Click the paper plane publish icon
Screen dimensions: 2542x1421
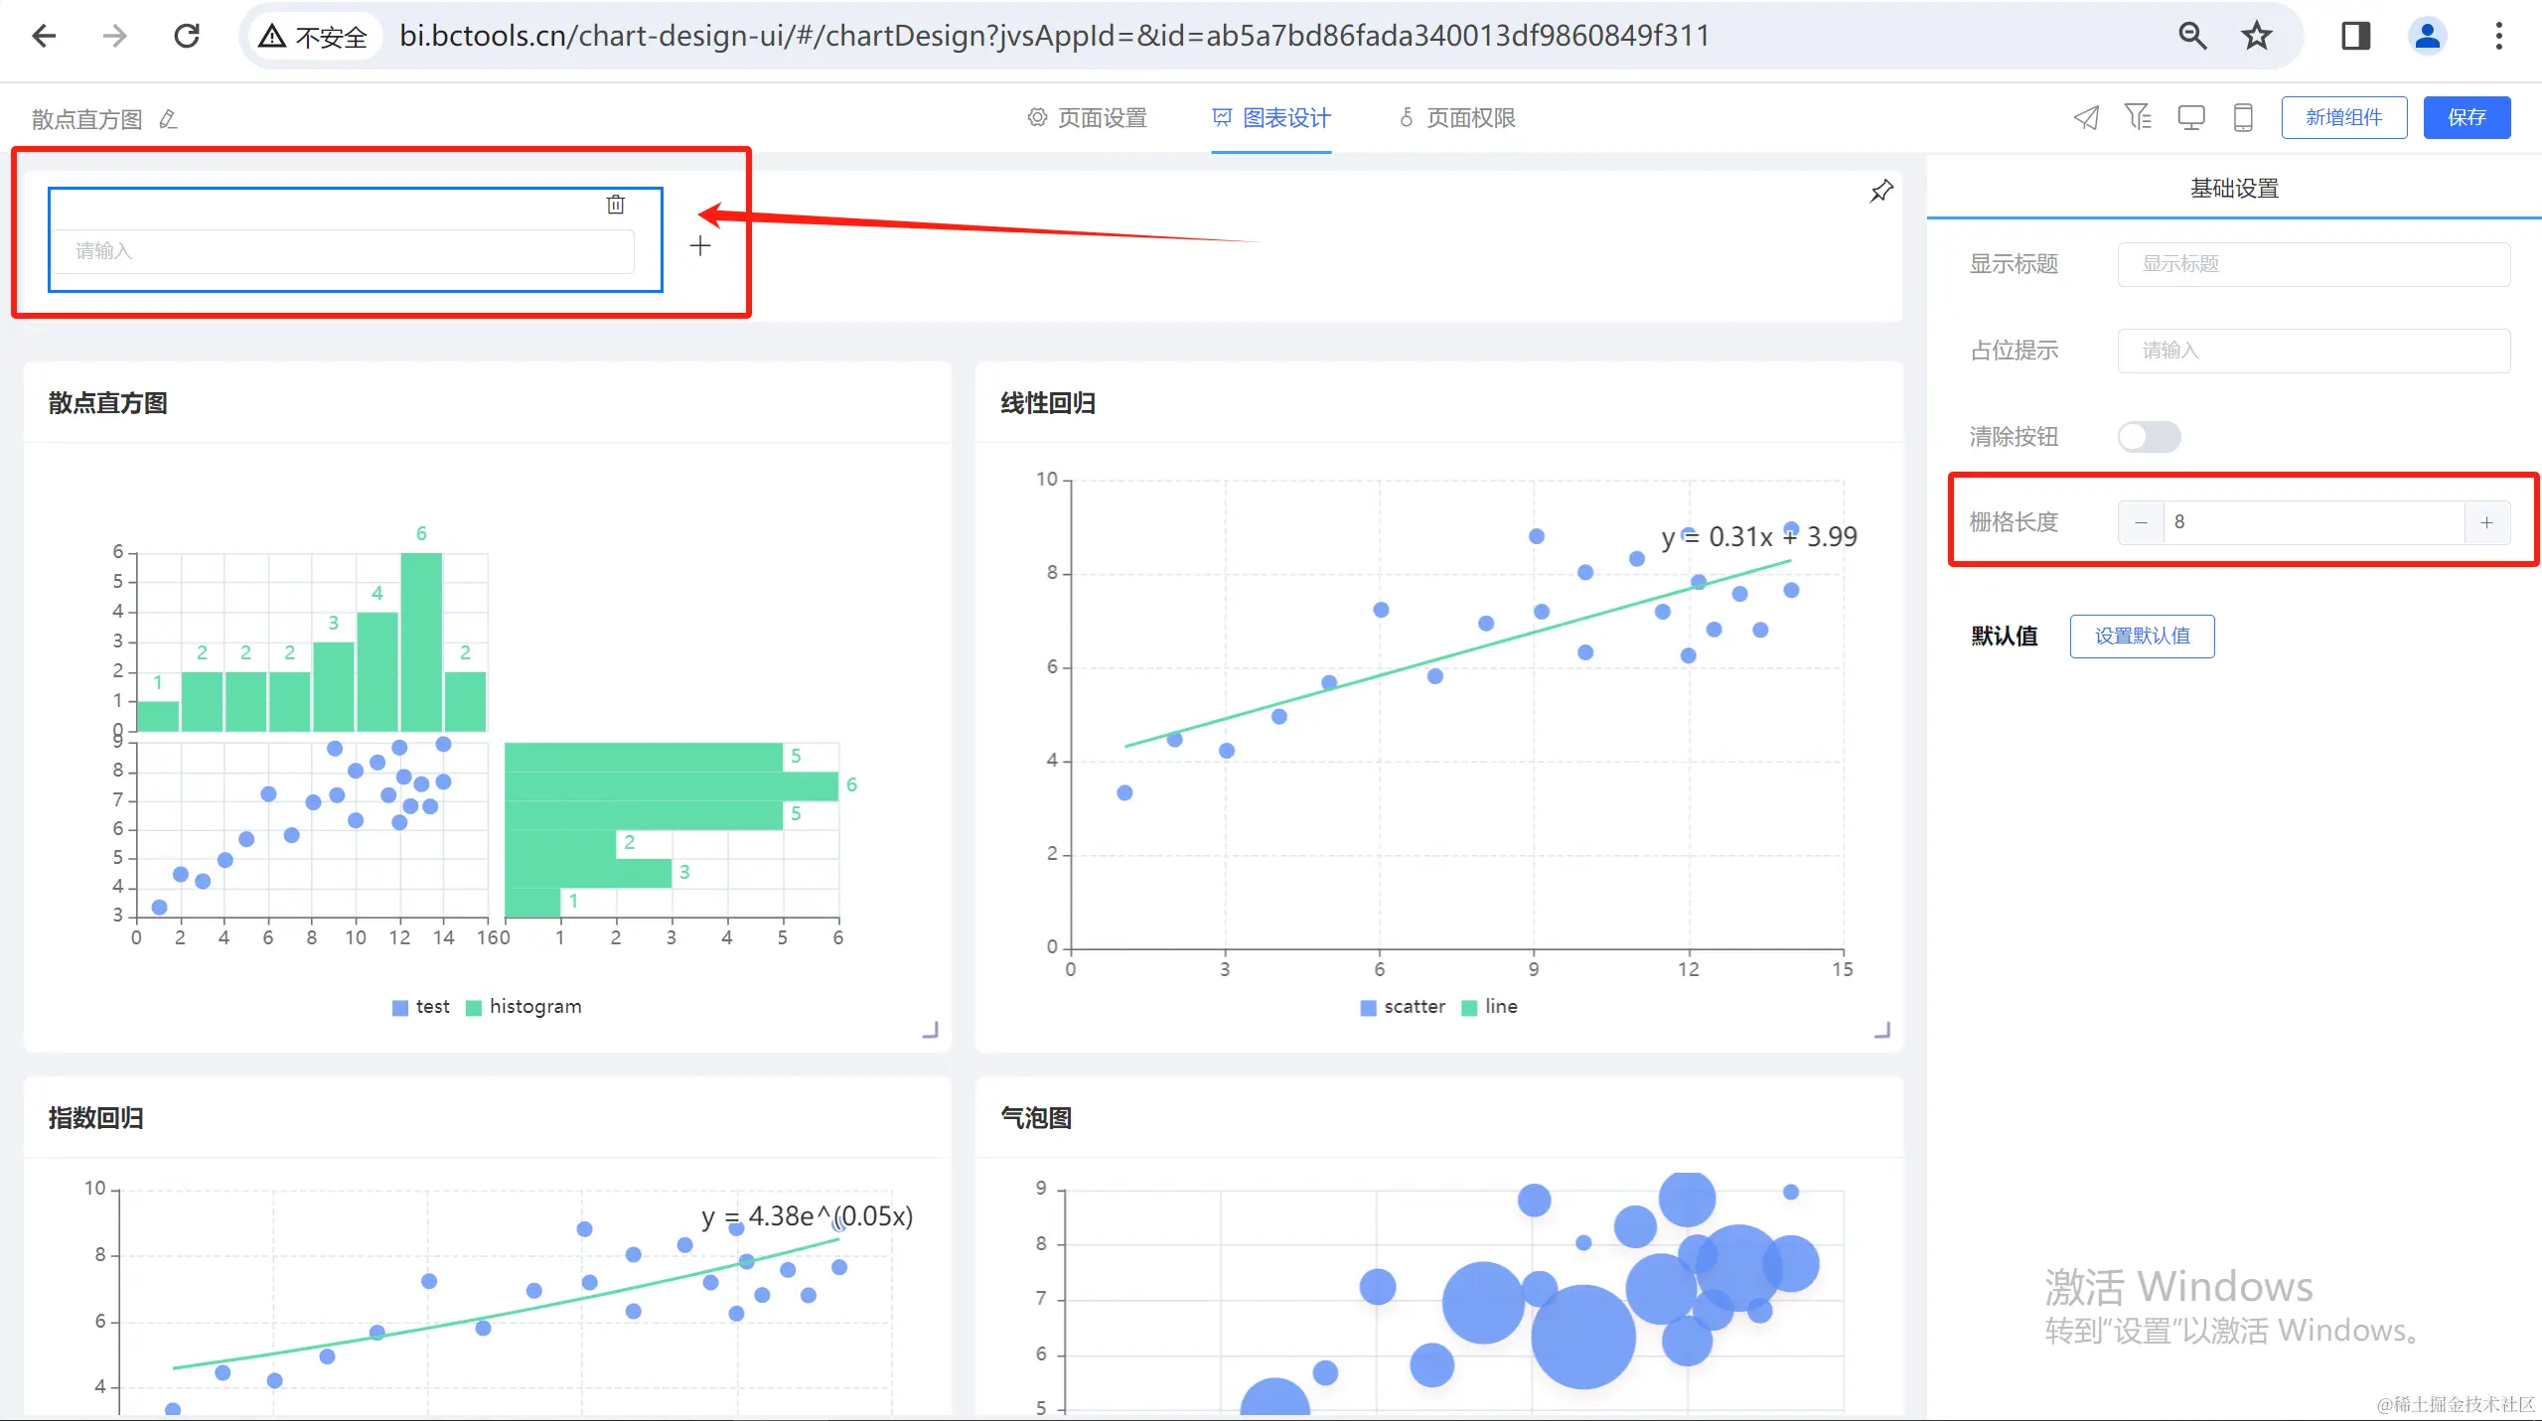(x=2086, y=118)
